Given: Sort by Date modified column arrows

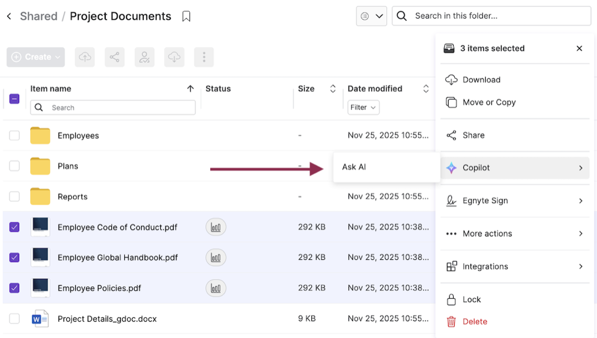Looking at the screenshot, I should 426,89.
